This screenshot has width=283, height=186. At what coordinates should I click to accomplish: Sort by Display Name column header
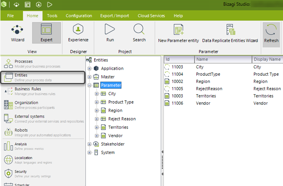point(267,59)
